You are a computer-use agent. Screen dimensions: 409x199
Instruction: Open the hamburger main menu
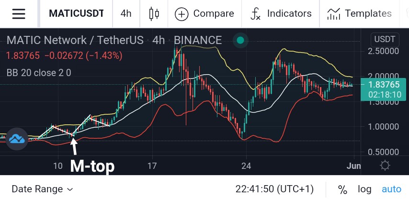[19, 13]
